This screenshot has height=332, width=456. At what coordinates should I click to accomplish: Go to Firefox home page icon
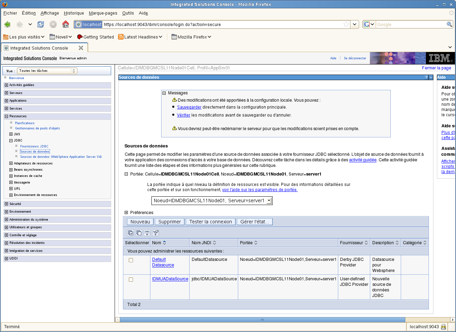coord(66,24)
